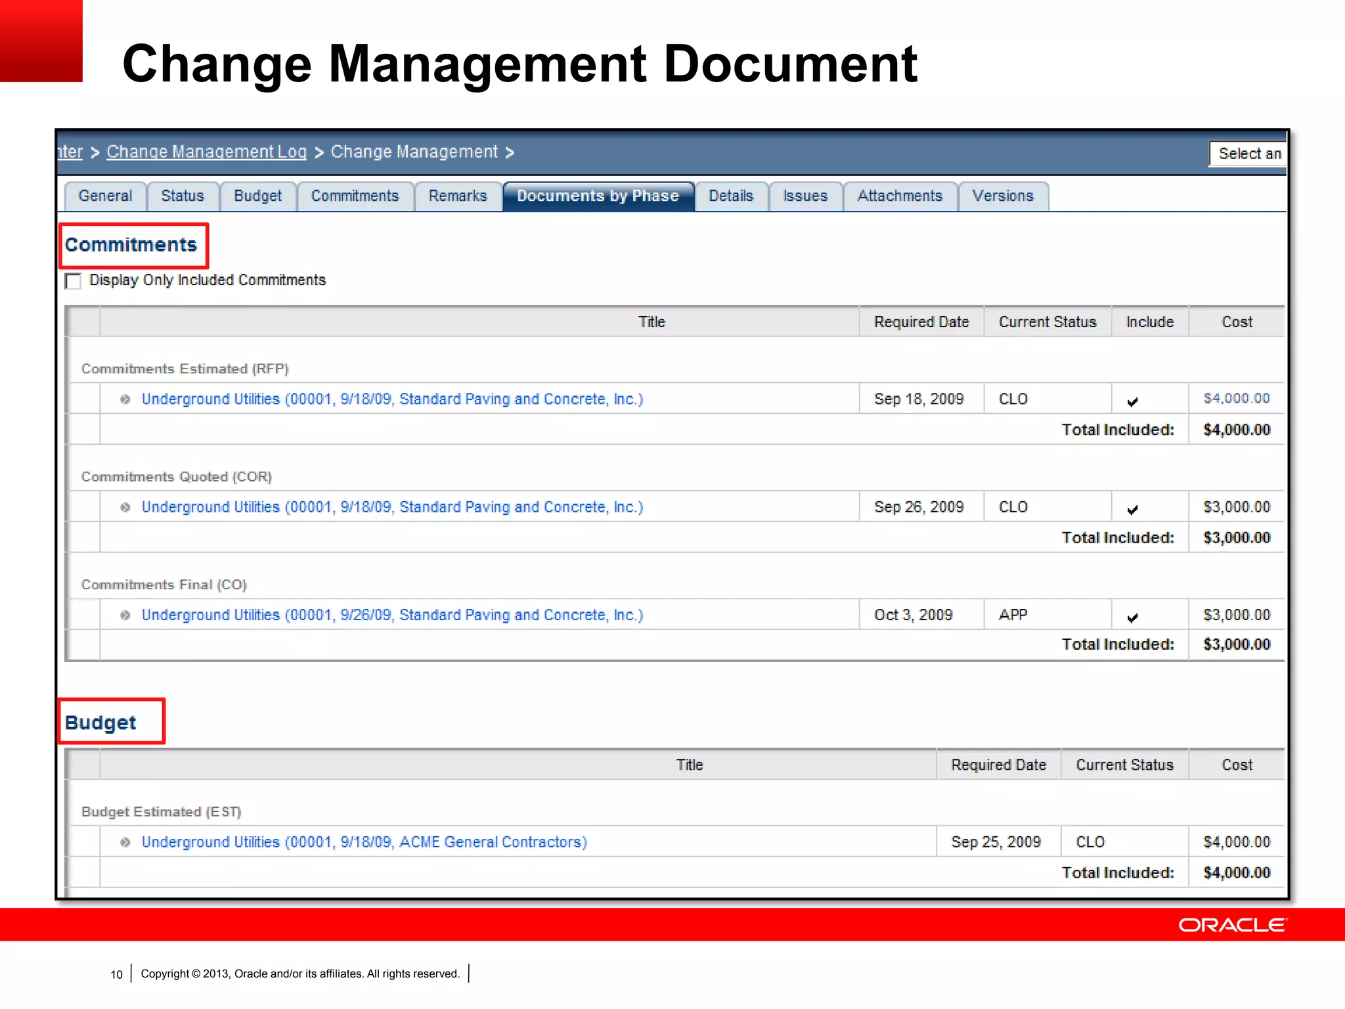1345x1009 pixels.
Task: Click the Budget Current Status column header
Action: [x=1124, y=765]
